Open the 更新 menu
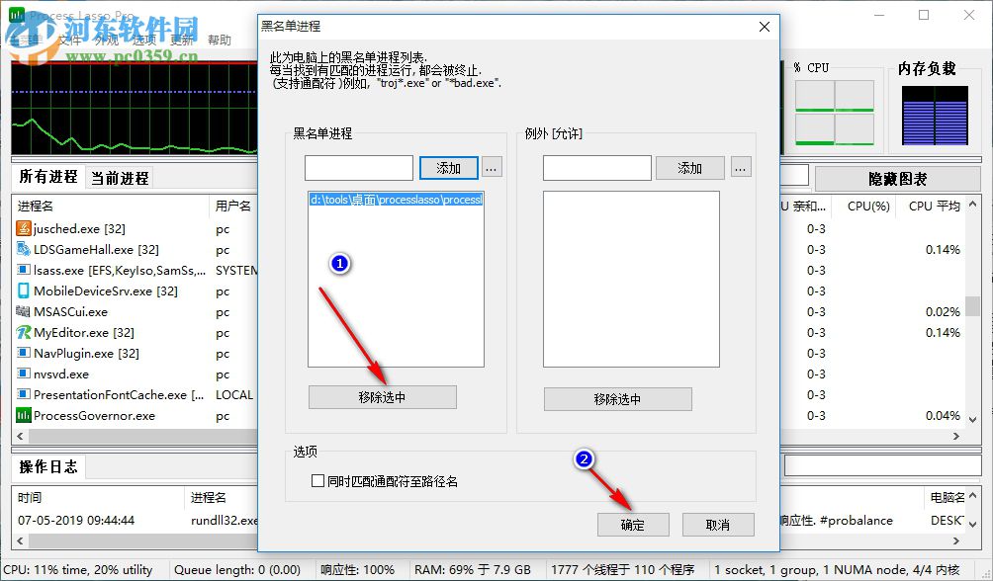Screen dimensions: 993x581 [182, 40]
